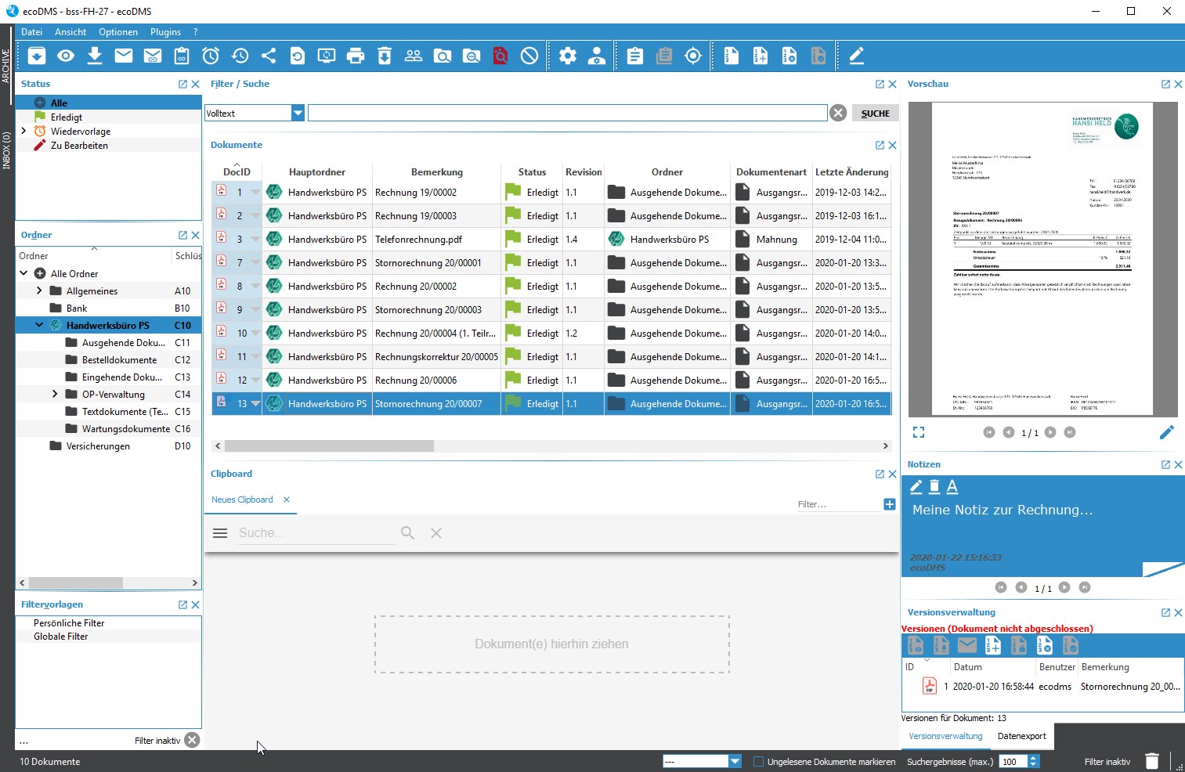The height and width of the screenshot is (772, 1185).
Task: Click the document preview thumbnail
Action: point(1042,258)
